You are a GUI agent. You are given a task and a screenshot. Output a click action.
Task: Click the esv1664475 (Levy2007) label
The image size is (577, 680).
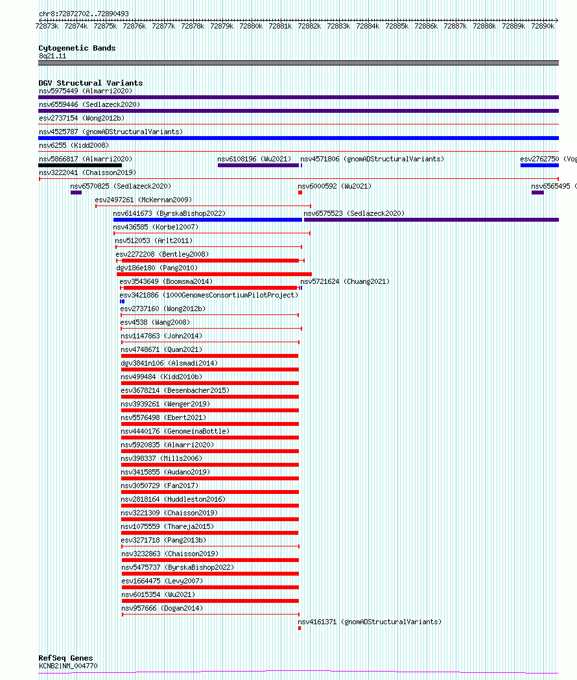point(162,581)
